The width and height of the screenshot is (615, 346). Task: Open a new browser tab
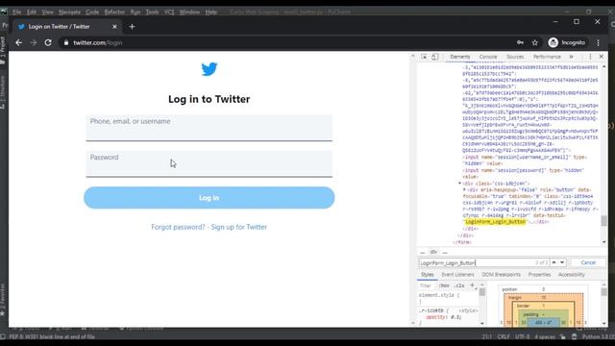(132, 27)
